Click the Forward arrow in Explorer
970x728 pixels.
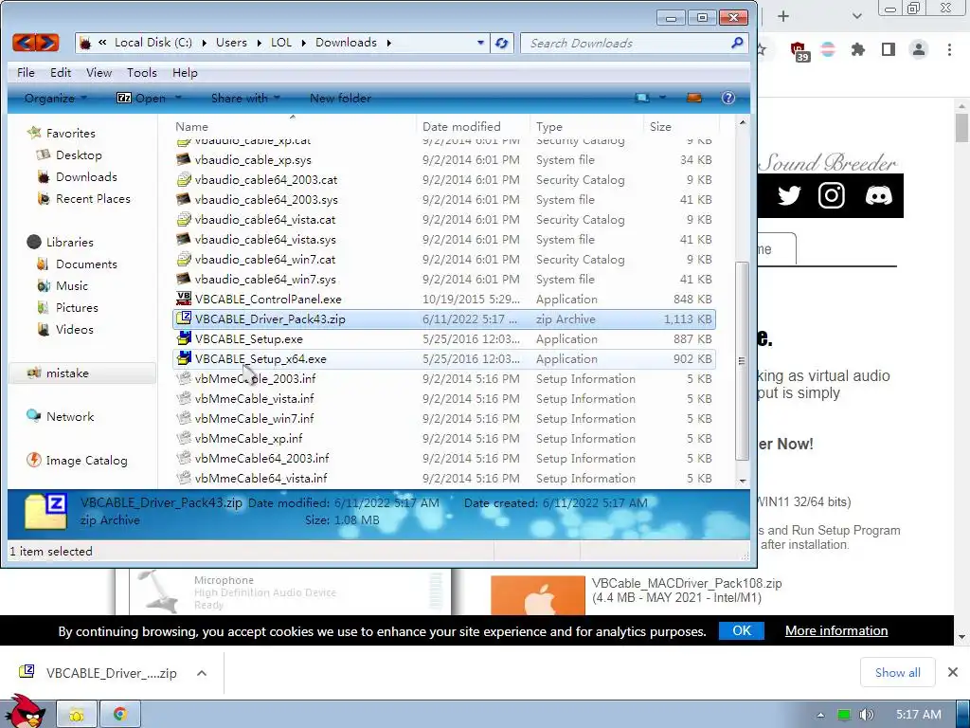pyautogui.click(x=47, y=42)
